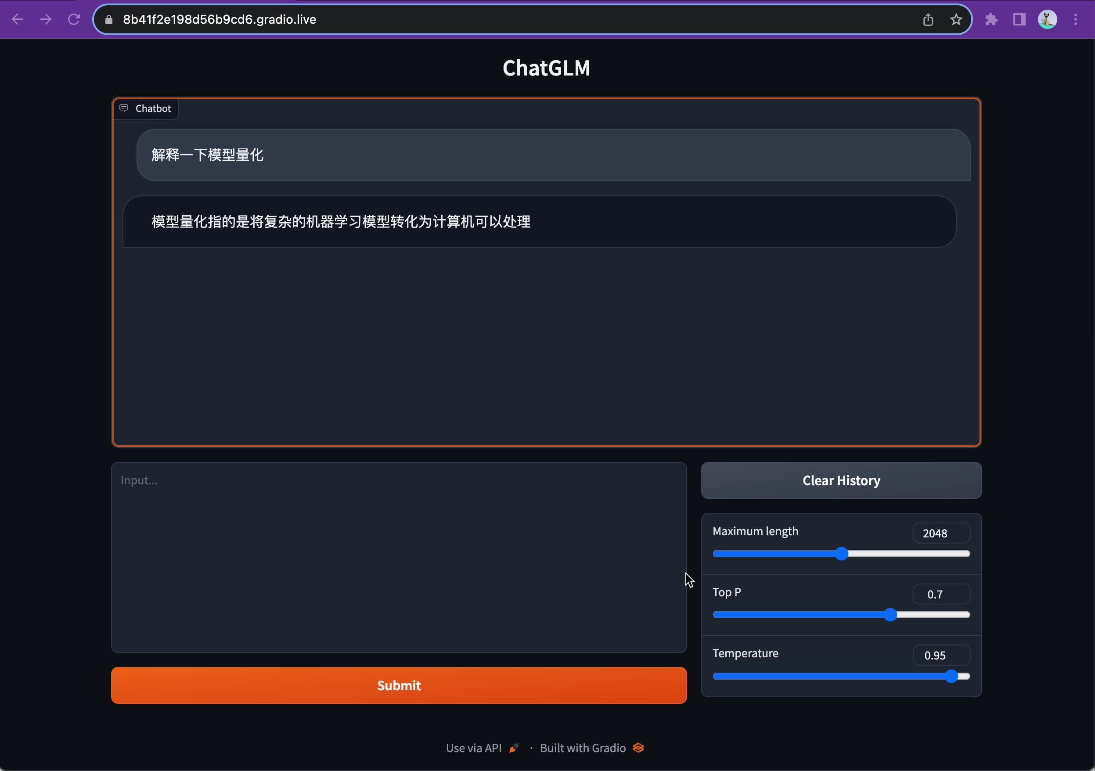
Task: Click the browser forward arrow
Action: point(46,20)
